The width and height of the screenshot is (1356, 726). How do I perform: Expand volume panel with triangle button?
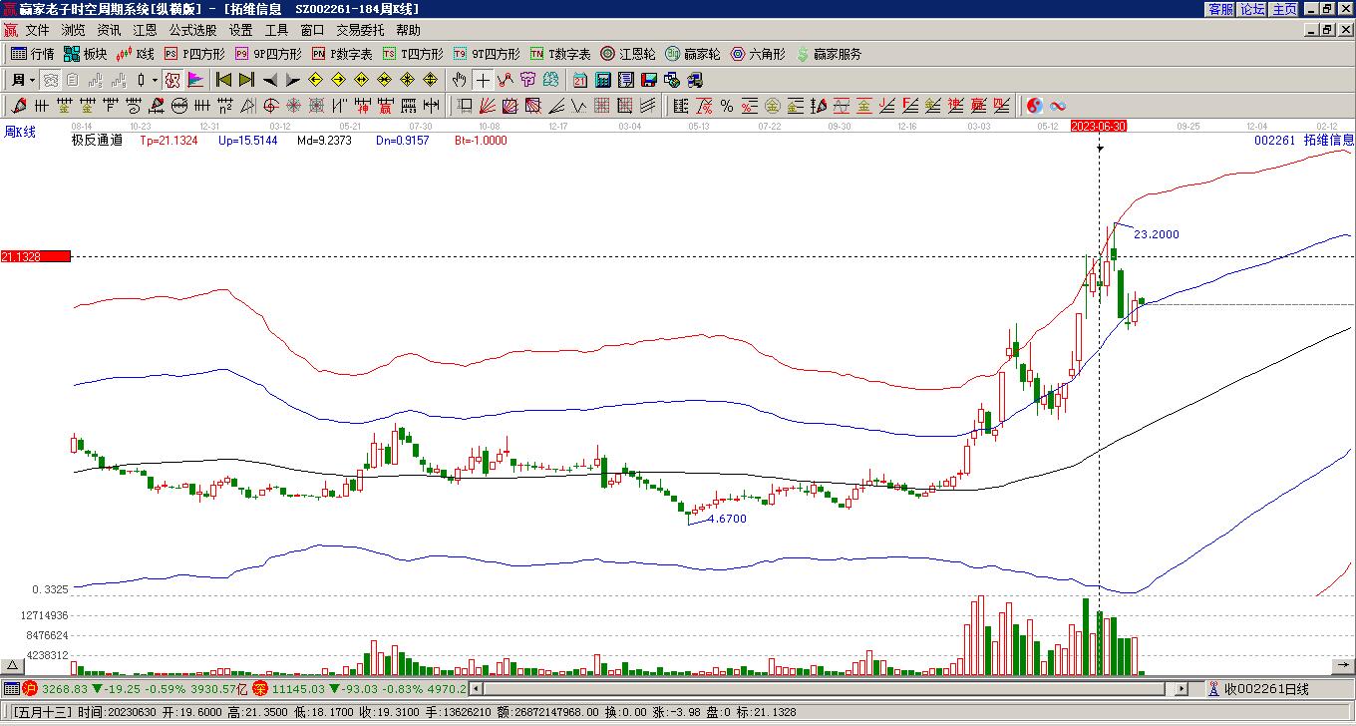[x=13, y=665]
